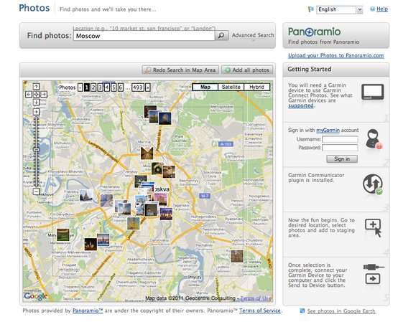Open Advanced Search link
Viewport: 398px width, 322px height.
[253, 35]
